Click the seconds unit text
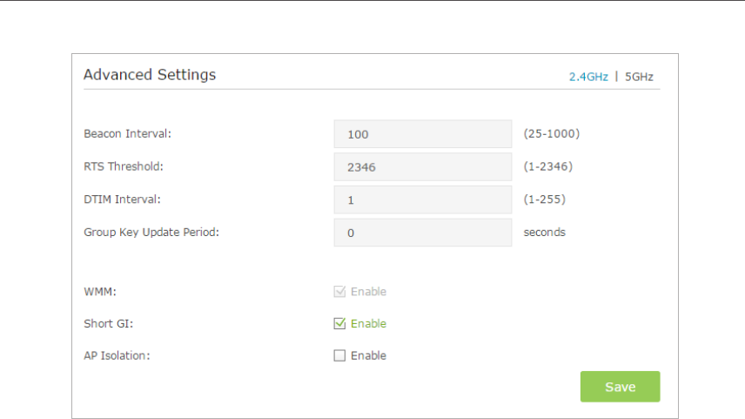This screenshot has height=419, width=745. tap(544, 233)
